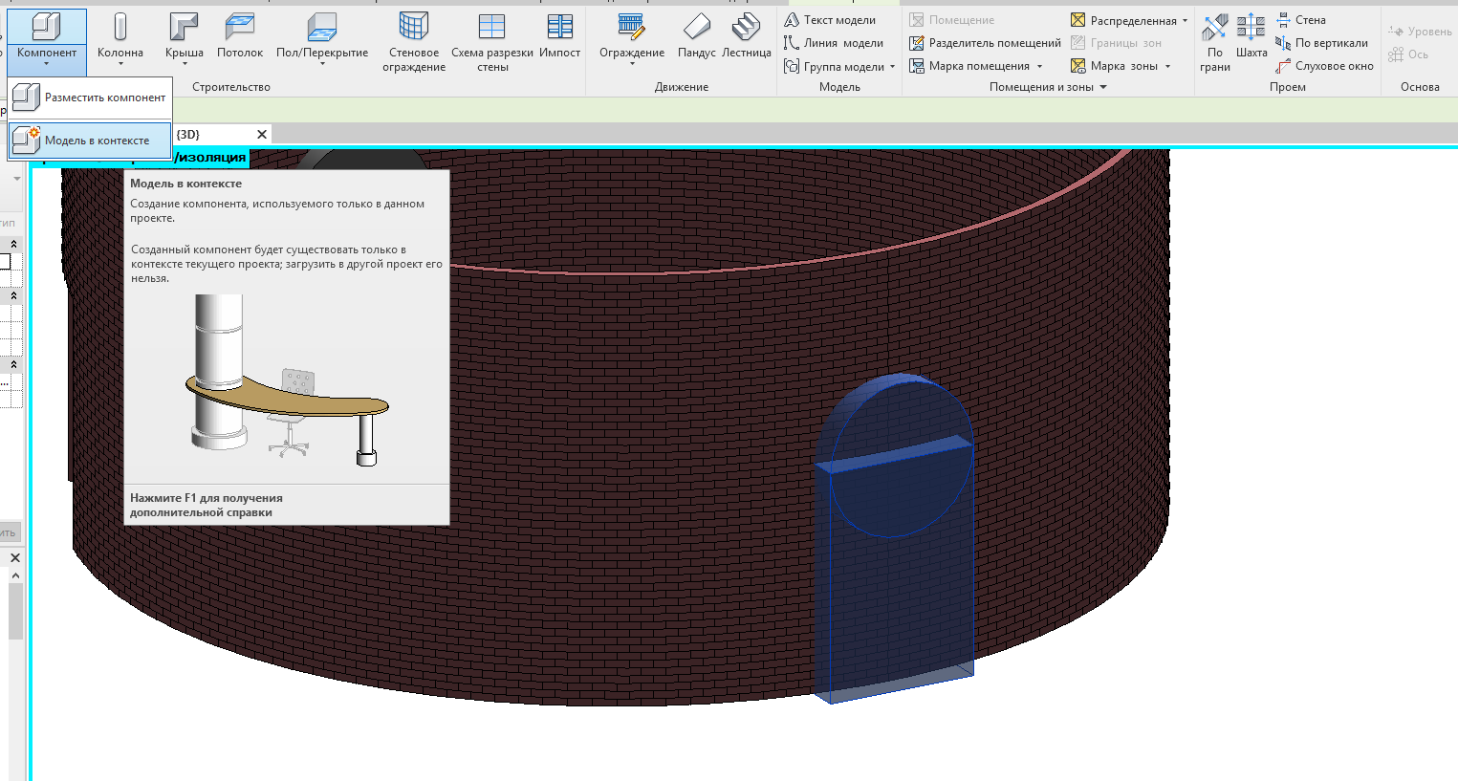Activate the Стеновое ограждение curtain wall tool
The image size is (1458, 781).
pyautogui.click(x=413, y=28)
